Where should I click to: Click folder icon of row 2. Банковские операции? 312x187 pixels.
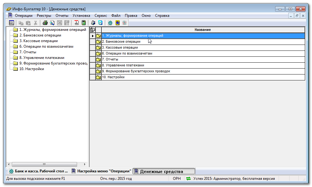pyautogui.click(x=99, y=42)
